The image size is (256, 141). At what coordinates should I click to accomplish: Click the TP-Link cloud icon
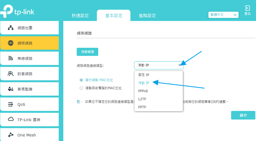point(11,119)
